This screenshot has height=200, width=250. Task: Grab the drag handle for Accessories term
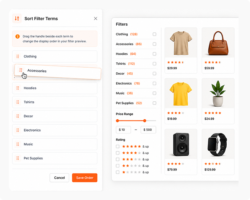[x=21, y=70]
